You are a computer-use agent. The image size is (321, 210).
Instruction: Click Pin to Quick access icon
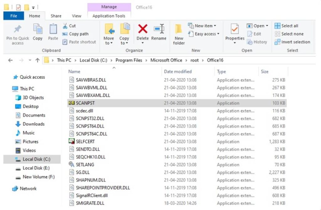click(x=18, y=29)
